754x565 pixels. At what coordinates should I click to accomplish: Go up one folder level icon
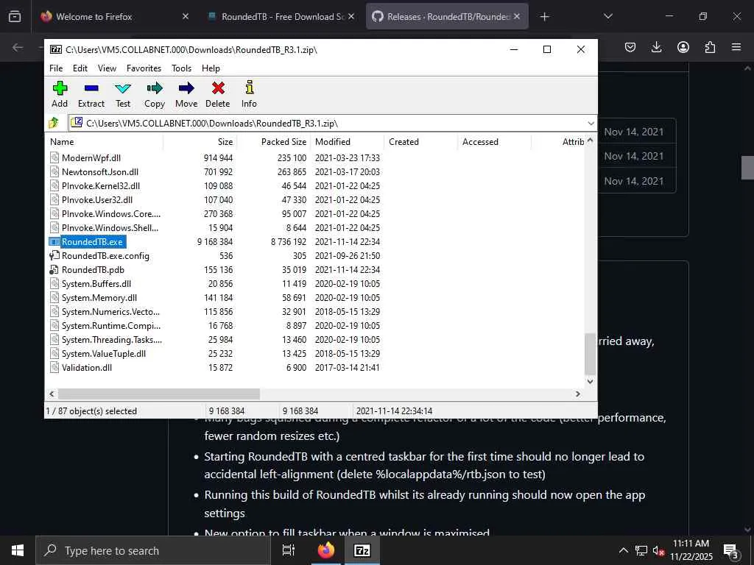(54, 123)
